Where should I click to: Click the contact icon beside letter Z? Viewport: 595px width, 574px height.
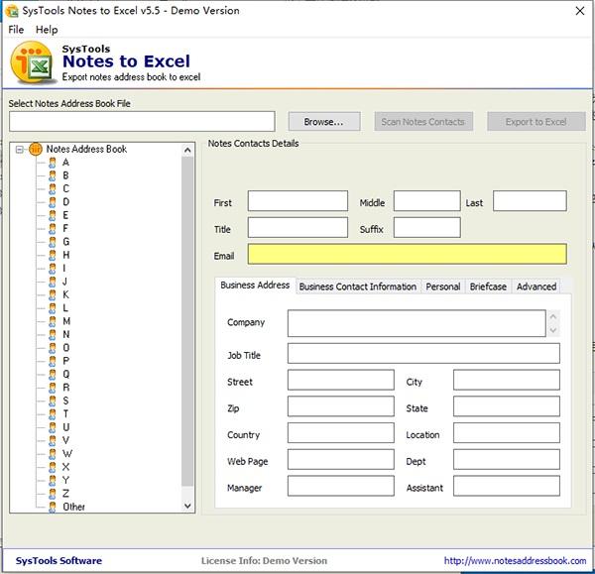[53, 493]
